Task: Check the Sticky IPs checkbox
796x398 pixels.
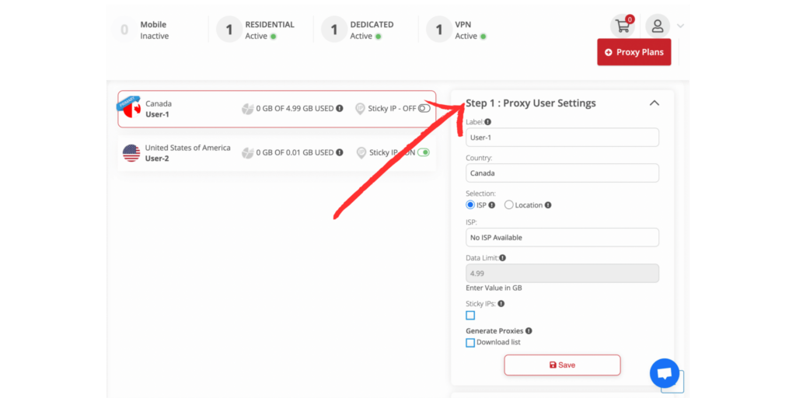Action: [x=470, y=316]
